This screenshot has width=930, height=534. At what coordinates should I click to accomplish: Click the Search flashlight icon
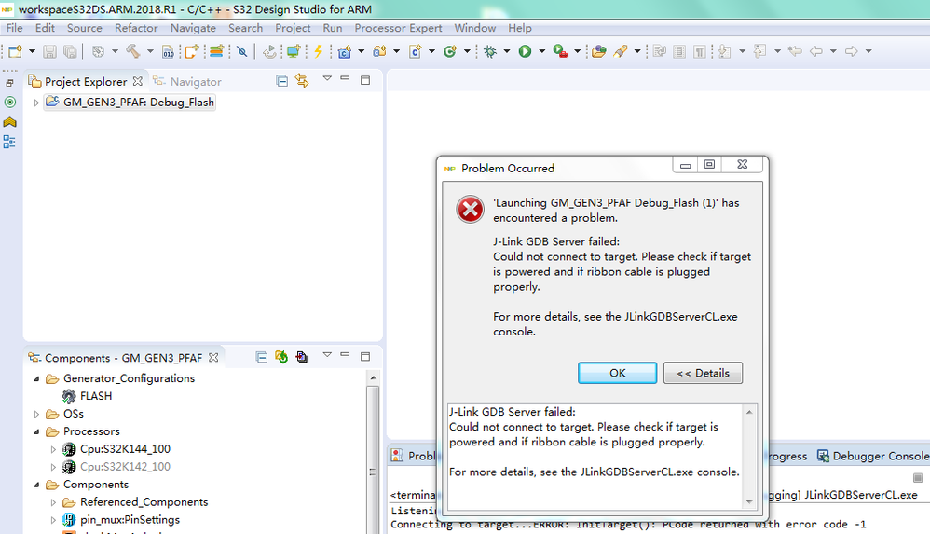[621, 51]
